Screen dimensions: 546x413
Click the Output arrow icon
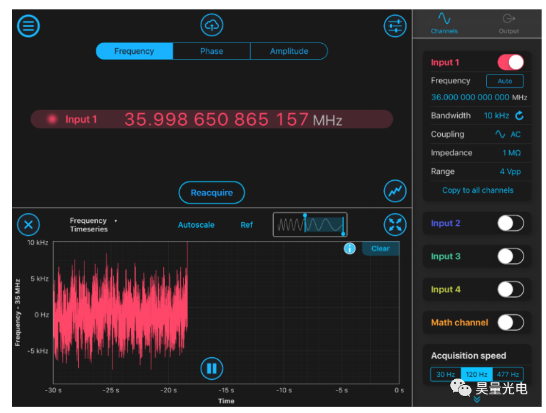coord(508,18)
